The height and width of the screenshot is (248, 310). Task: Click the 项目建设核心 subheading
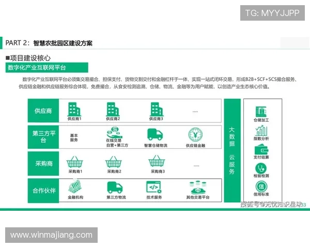pyautogui.click(x=28, y=58)
